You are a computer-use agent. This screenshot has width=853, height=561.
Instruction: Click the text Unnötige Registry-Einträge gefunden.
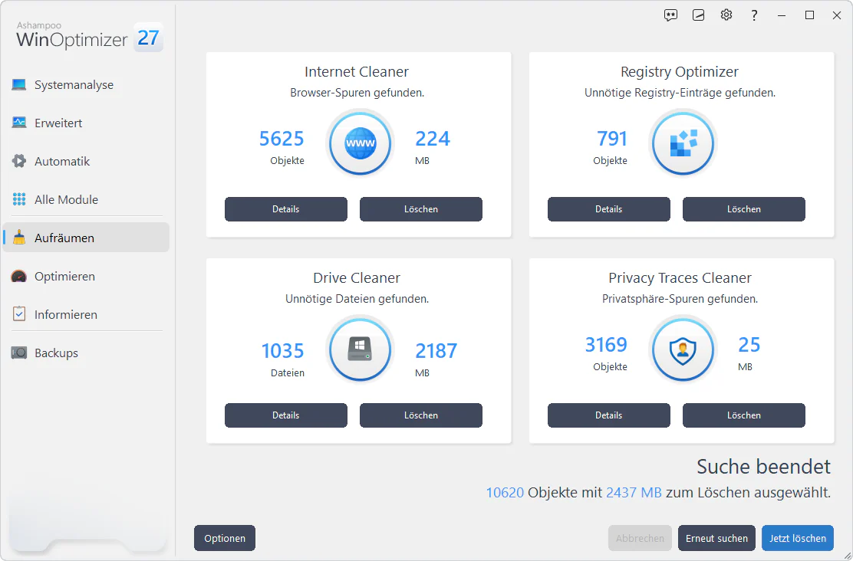(680, 93)
